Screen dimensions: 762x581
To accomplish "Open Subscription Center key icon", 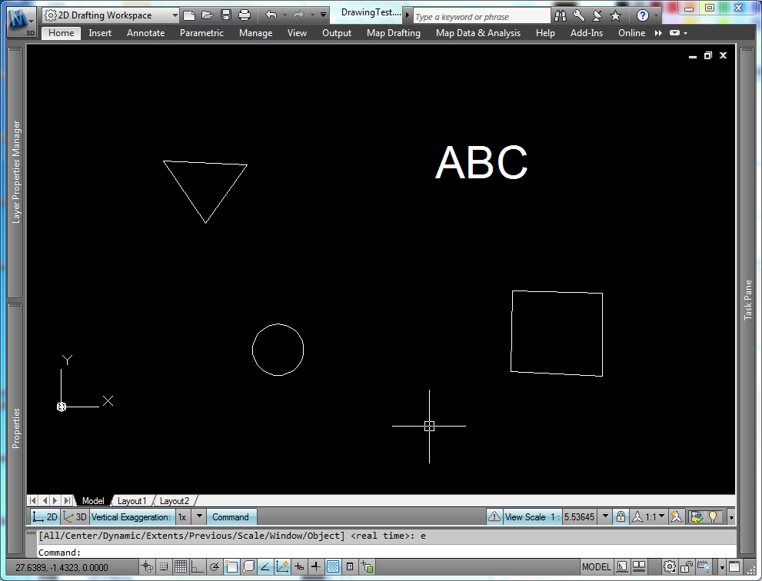I will [x=579, y=15].
